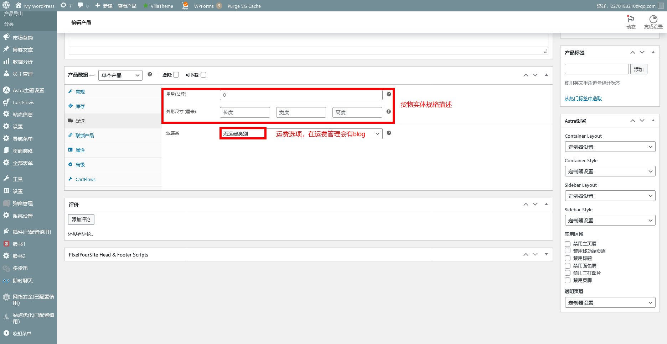Open the comments bubble icon
Viewport: 667px width, 344px height.
click(83, 6)
